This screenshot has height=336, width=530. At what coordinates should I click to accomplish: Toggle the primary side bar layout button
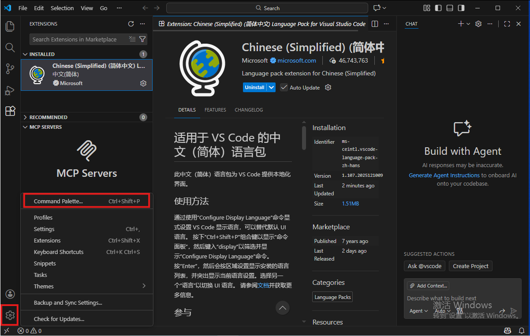[438, 8]
